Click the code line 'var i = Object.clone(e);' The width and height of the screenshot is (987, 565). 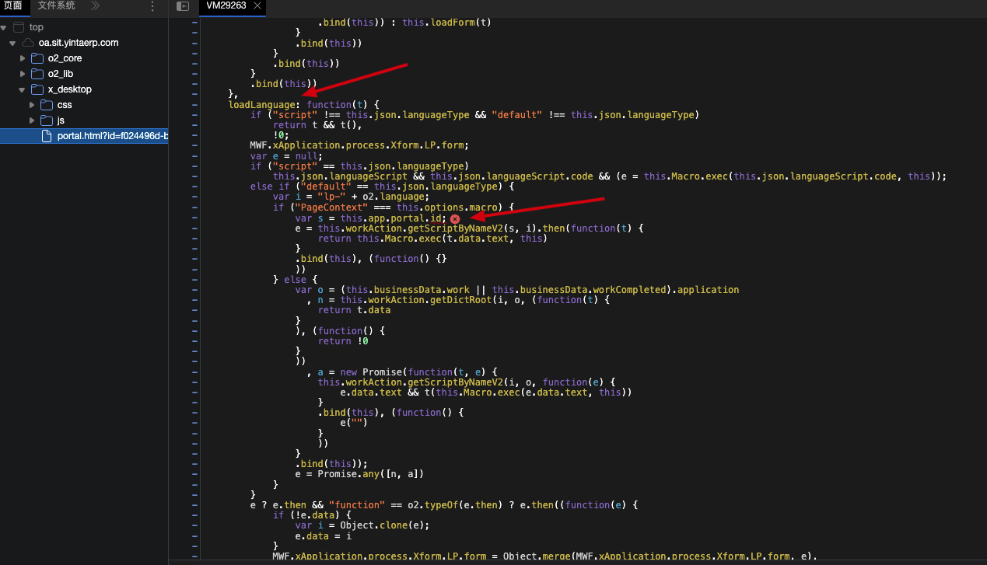362,525
